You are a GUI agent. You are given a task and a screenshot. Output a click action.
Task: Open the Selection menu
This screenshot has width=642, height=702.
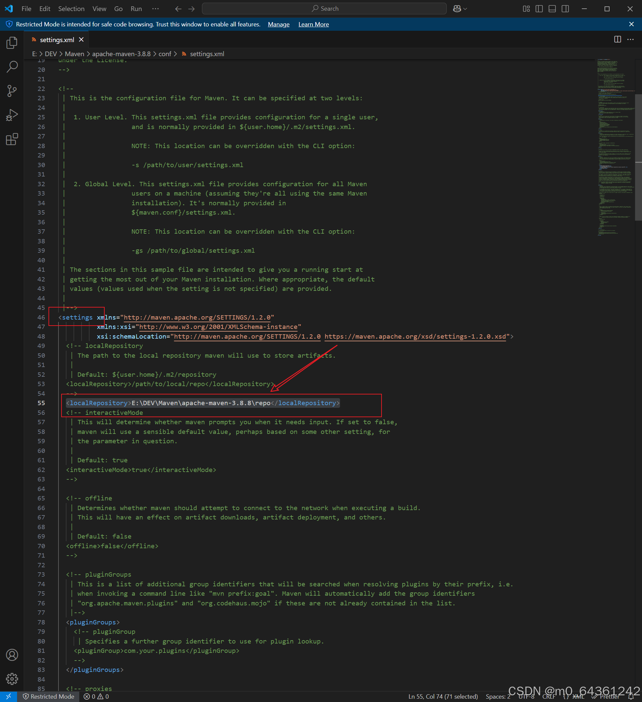tap(71, 9)
